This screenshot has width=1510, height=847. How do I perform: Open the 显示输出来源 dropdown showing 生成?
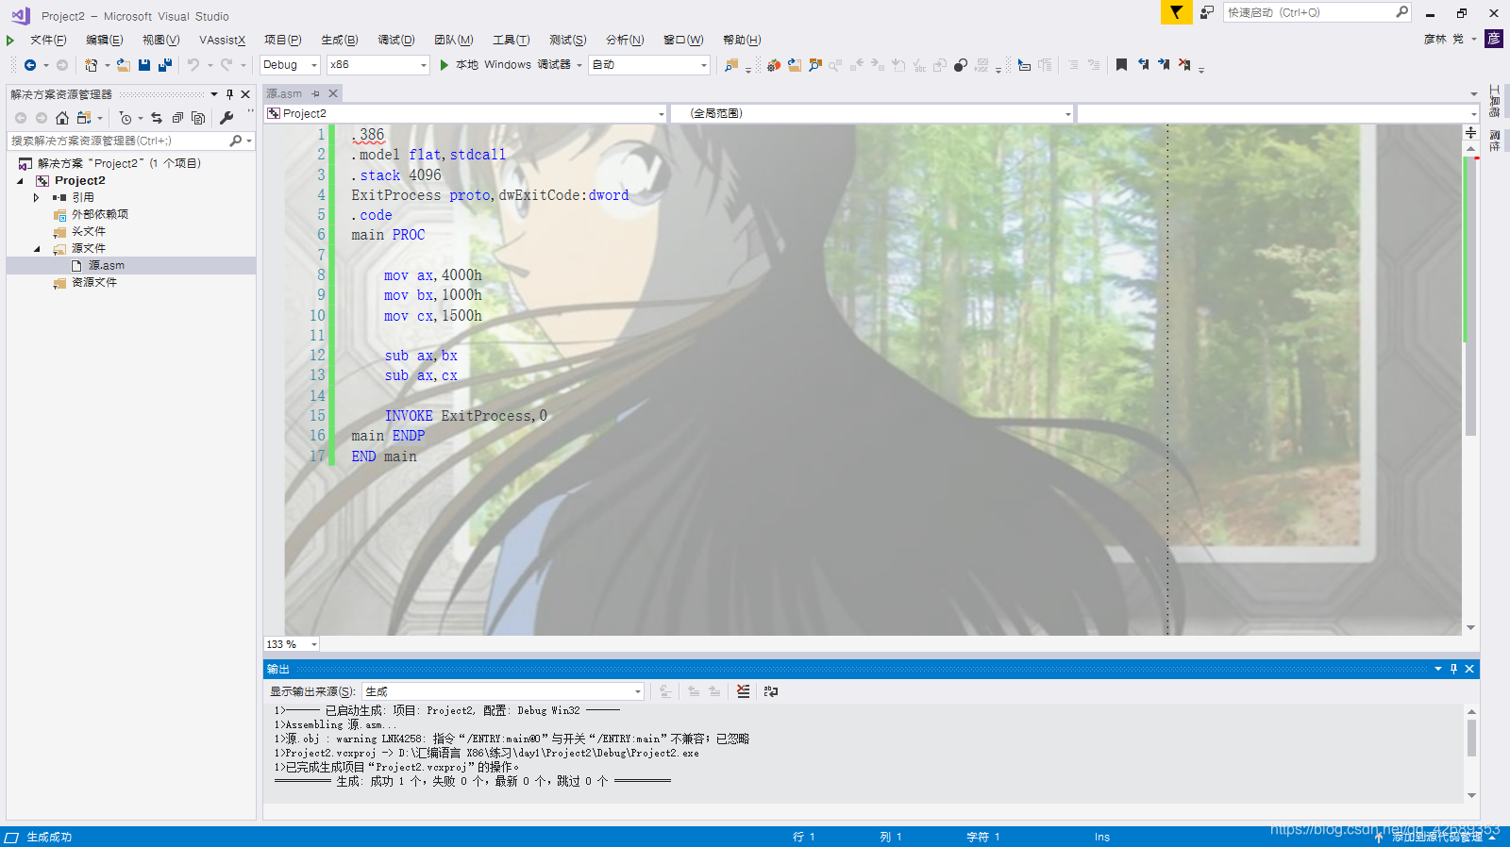[x=503, y=691]
